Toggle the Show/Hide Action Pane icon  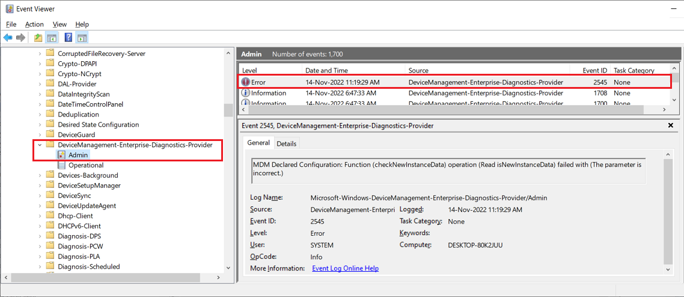click(x=82, y=38)
